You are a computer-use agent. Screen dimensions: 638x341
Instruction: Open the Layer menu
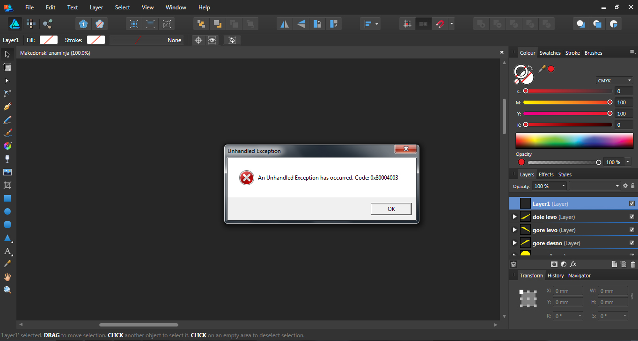(x=96, y=7)
